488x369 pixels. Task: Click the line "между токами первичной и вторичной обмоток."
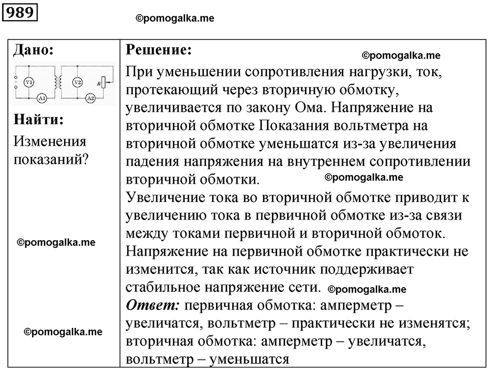coord(285,234)
